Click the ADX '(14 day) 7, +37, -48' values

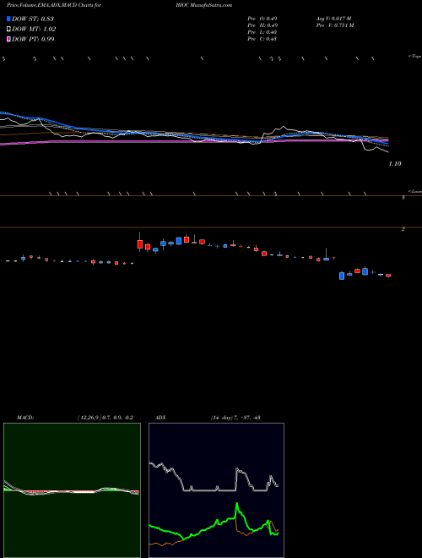tap(235, 418)
